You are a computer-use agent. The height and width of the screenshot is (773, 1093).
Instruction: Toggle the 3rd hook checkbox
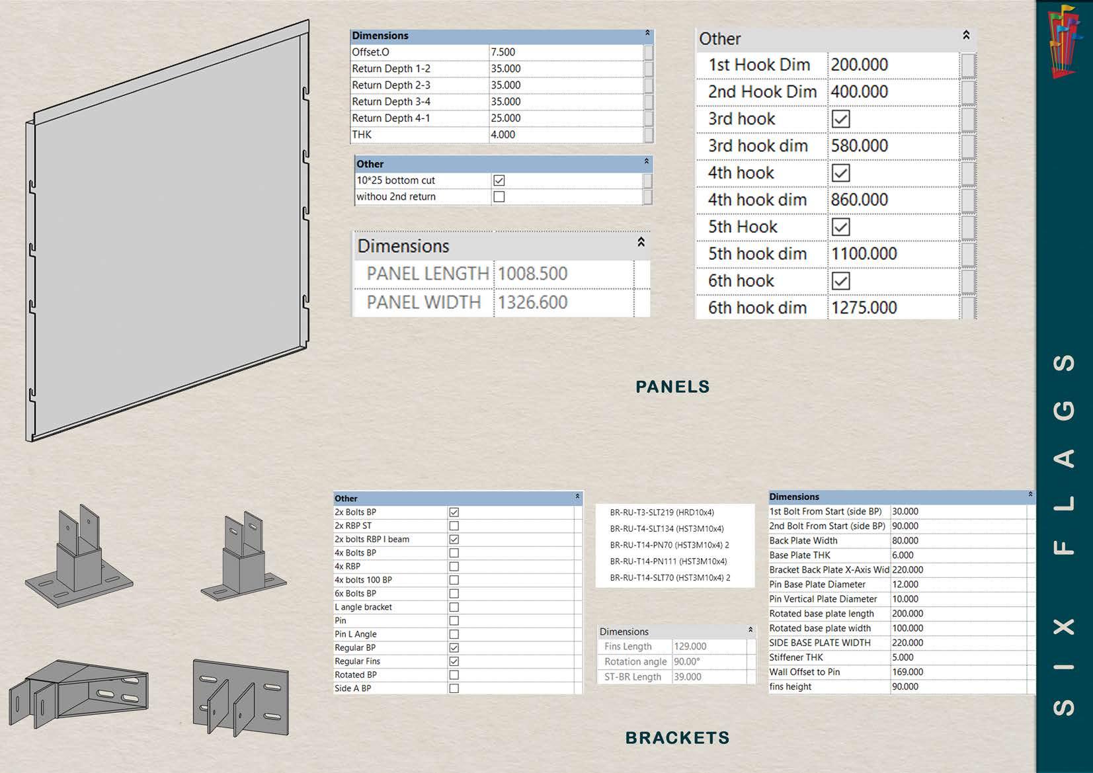[840, 119]
